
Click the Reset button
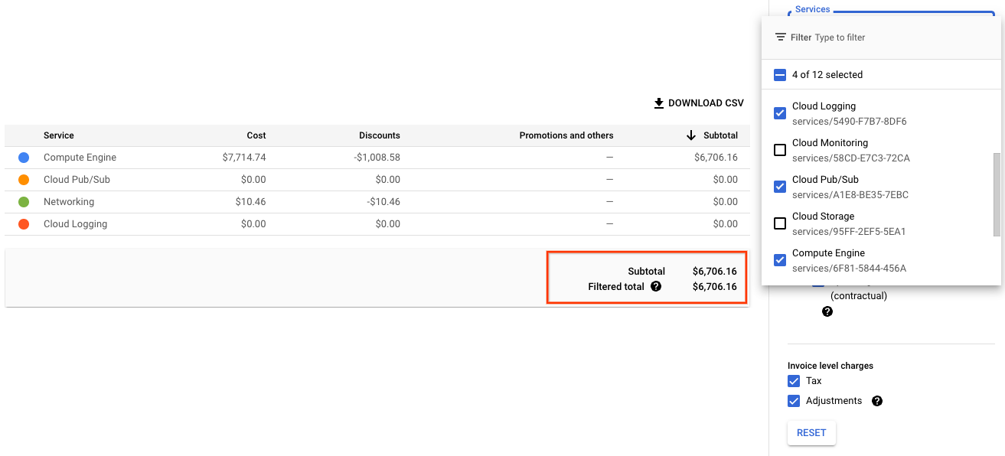click(811, 433)
